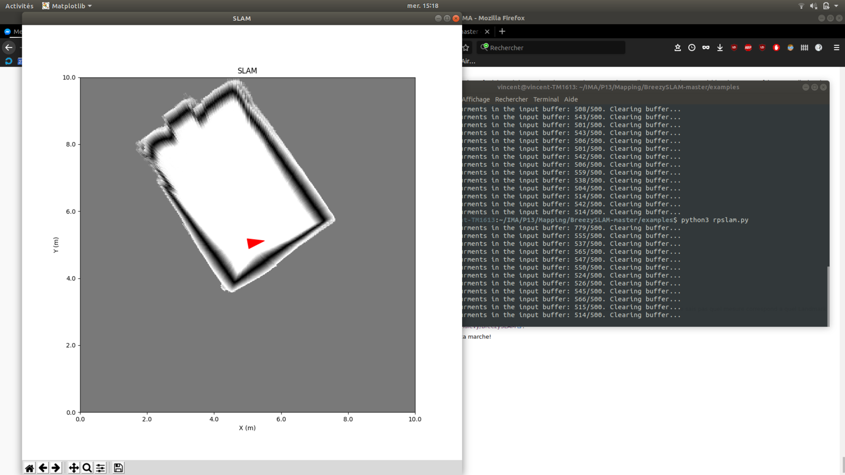Image resolution: width=845 pixels, height=475 pixels.
Task: Toggle the Zoom-to-rectangle magnifier tool
Action: [x=87, y=468]
